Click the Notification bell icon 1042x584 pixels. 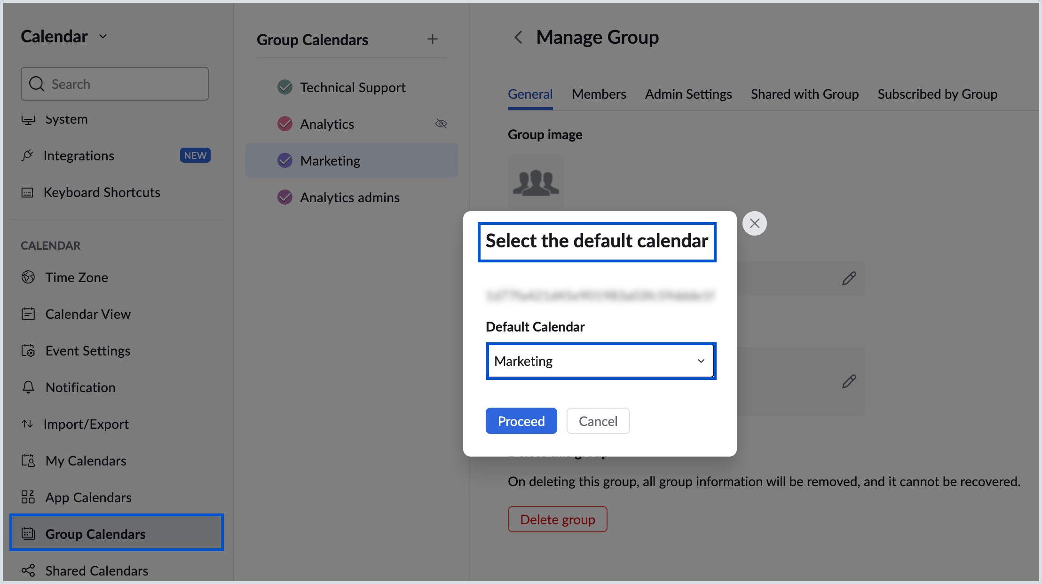pyautogui.click(x=28, y=387)
